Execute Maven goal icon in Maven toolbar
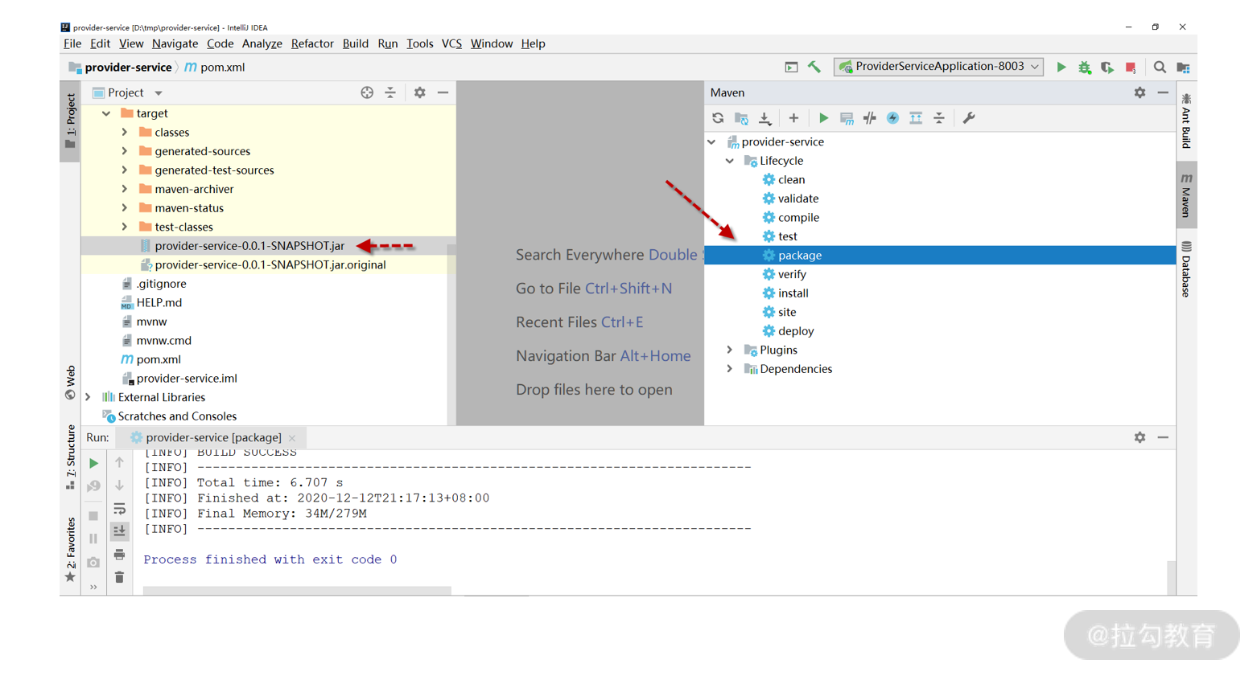 pyautogui.click(x=847, y=118)
